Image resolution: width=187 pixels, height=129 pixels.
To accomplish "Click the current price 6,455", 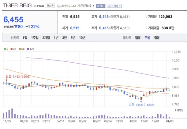I will coord(13,20).
